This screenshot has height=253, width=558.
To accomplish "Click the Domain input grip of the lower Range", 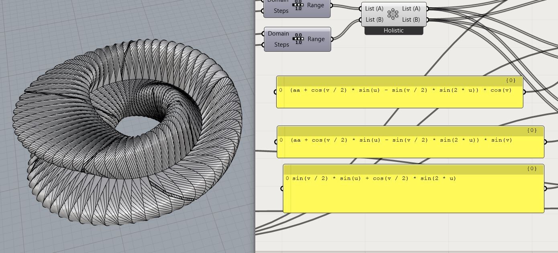I will tap(263, 33).
